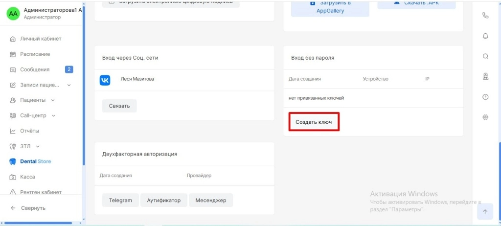Screen dimensions: 501x226
Task: Click the scroll-to-top arrow button
Action: coord(485,211)
